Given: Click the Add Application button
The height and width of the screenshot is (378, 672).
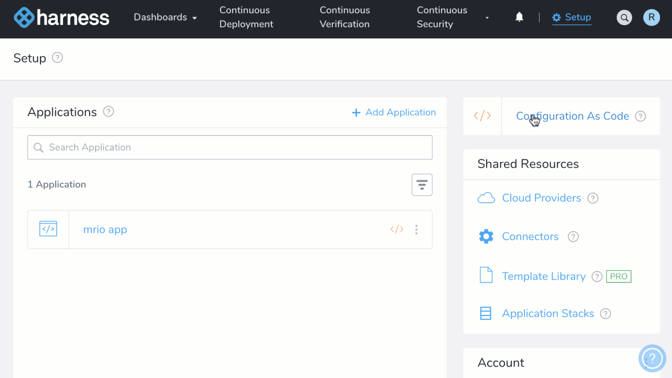Looking at the screenshot, I should point(393,112).
